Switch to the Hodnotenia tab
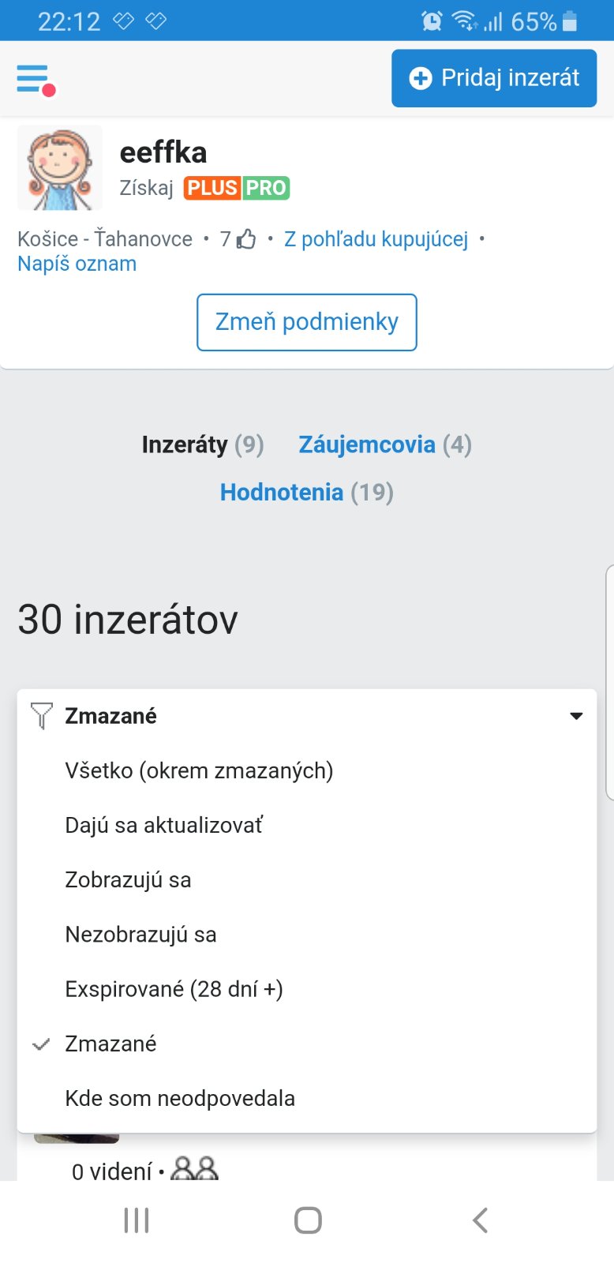The image size is (614, 1263). pyautogui.click(x=282, y=493)
